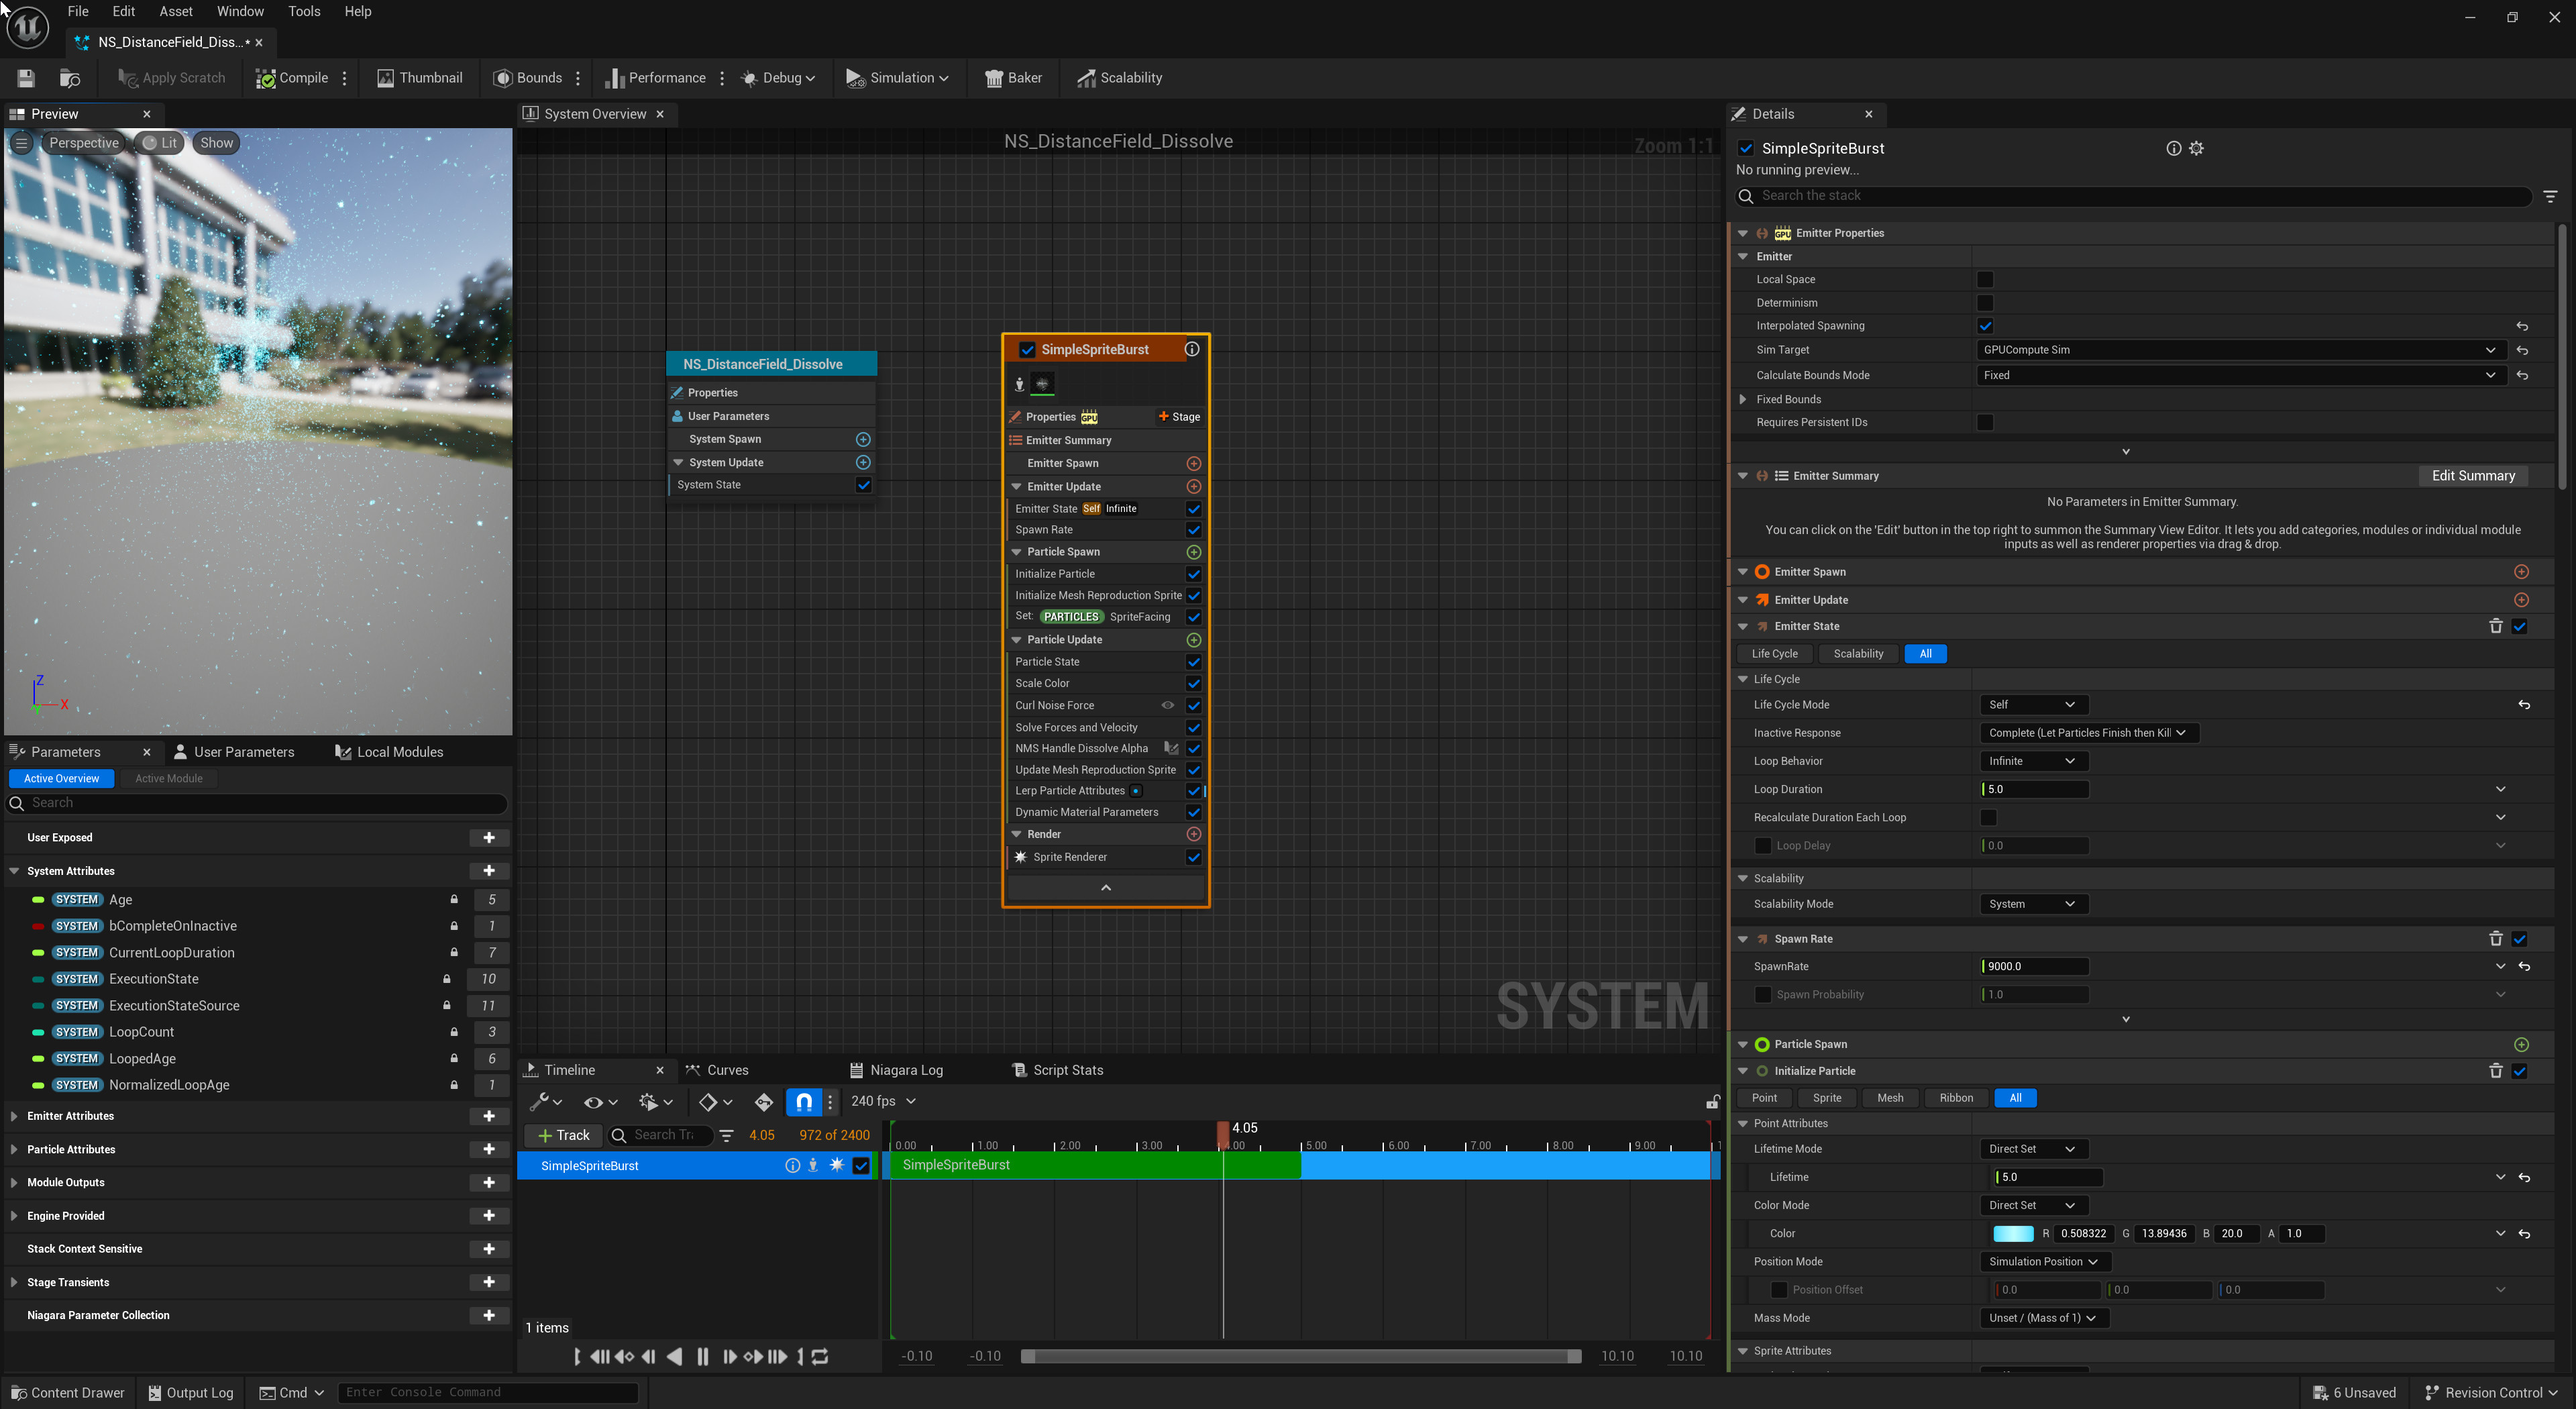Viewport: 2576px width, 1409px height.
Task: Uncheck Interpolated Spawning
Action: coord(1986,326)
